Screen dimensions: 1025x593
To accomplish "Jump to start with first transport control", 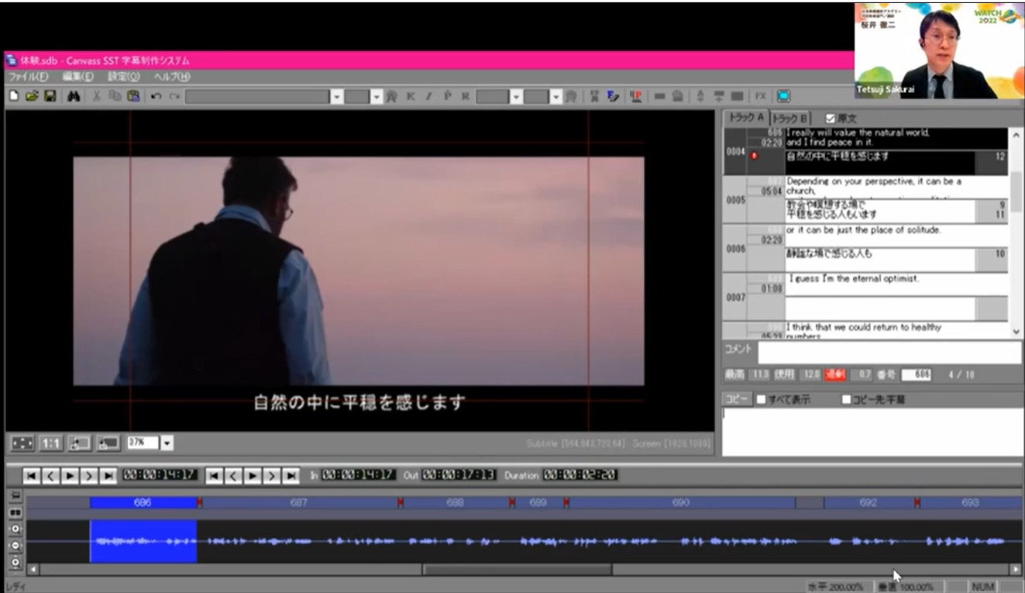I will (32, 475).
